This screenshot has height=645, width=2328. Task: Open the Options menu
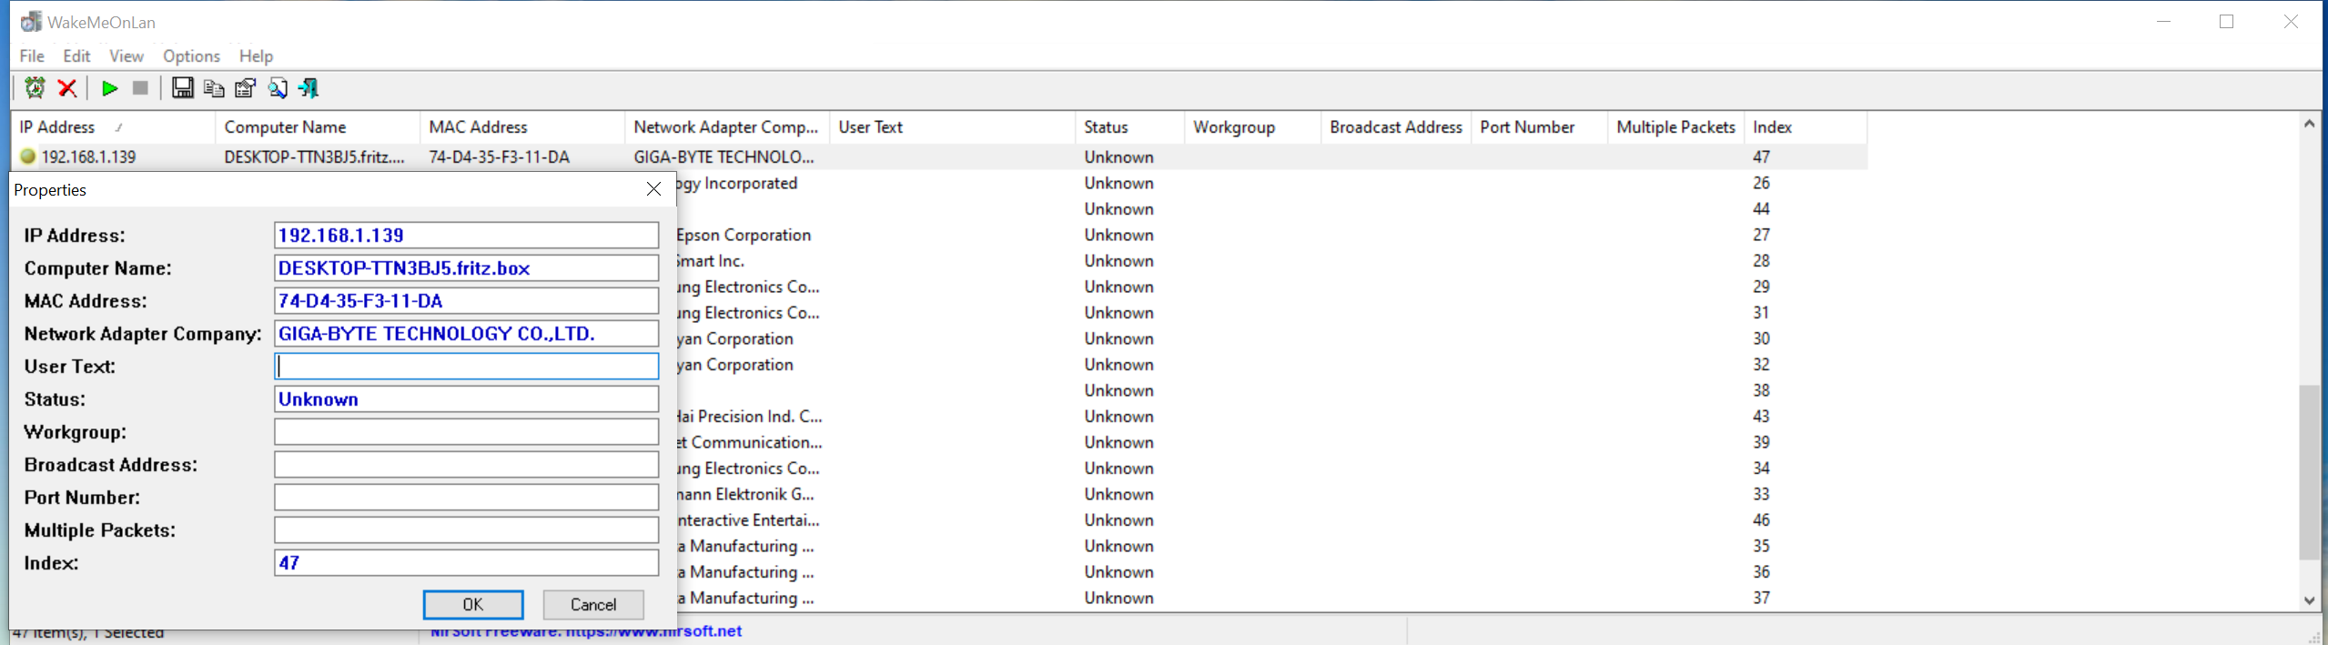pyautogui.click(x=191, y=56)
